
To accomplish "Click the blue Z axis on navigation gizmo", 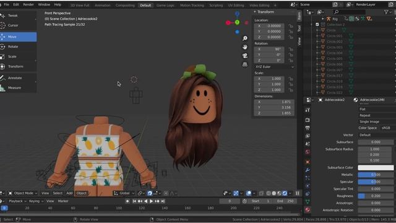I will 237,14.
